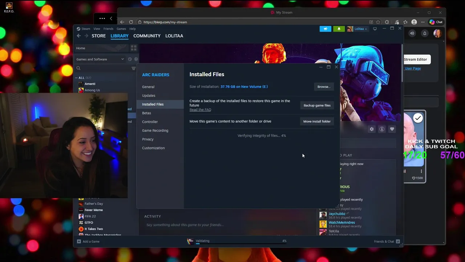Open Steam announcements megaphone button

325,29
